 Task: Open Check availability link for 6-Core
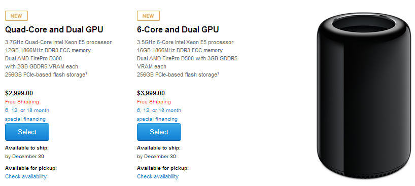158,176
